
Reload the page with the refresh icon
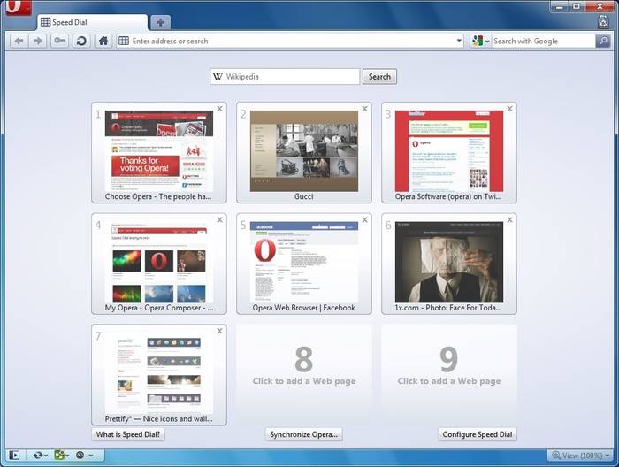click(x=80, y=41)
